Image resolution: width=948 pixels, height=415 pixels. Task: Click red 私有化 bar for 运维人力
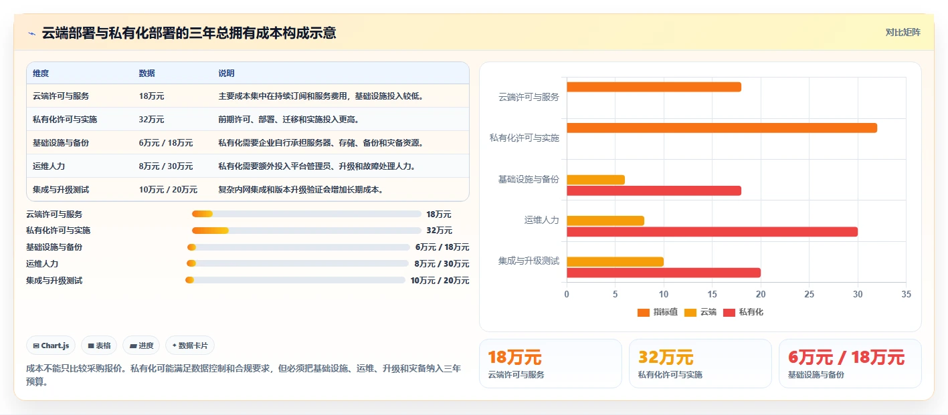pos(712,232)
